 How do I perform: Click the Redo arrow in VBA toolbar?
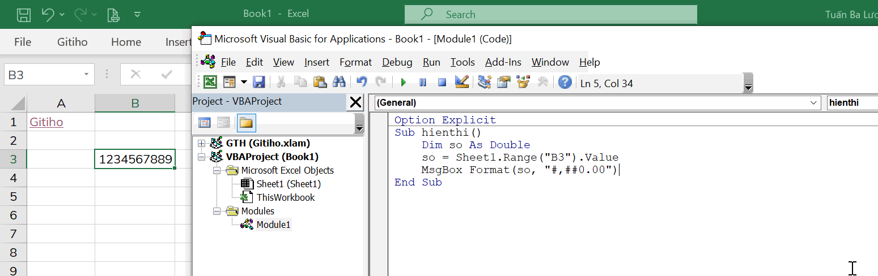(381, 83)
